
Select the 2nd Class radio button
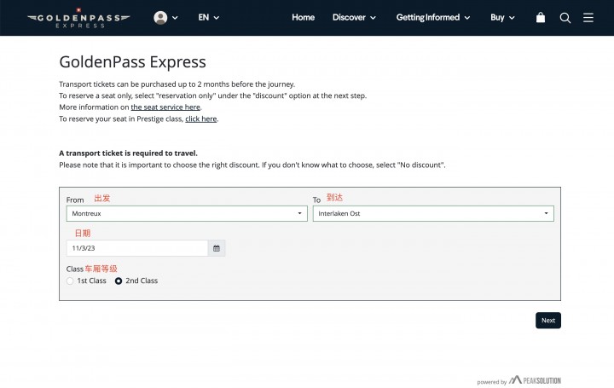click(119, 281)
